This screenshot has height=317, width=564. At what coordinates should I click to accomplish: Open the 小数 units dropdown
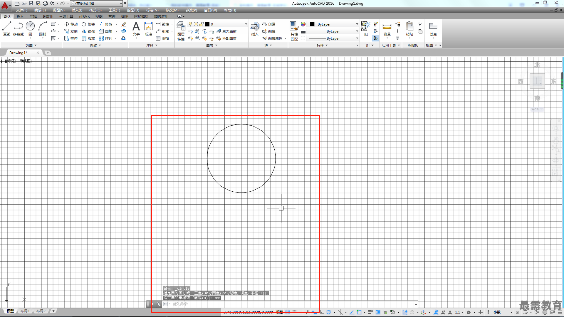[503, 312]
